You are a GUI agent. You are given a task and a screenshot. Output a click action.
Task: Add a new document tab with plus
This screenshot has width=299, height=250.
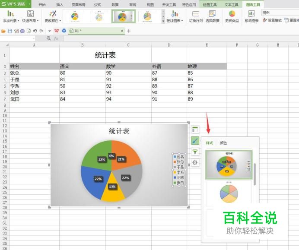tap(129, 31)
